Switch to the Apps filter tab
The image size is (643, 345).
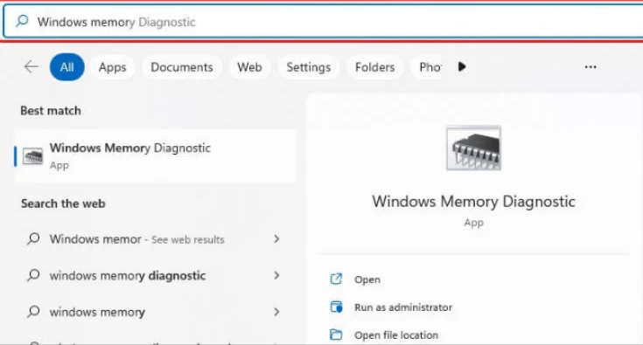(x=112, y=67)
